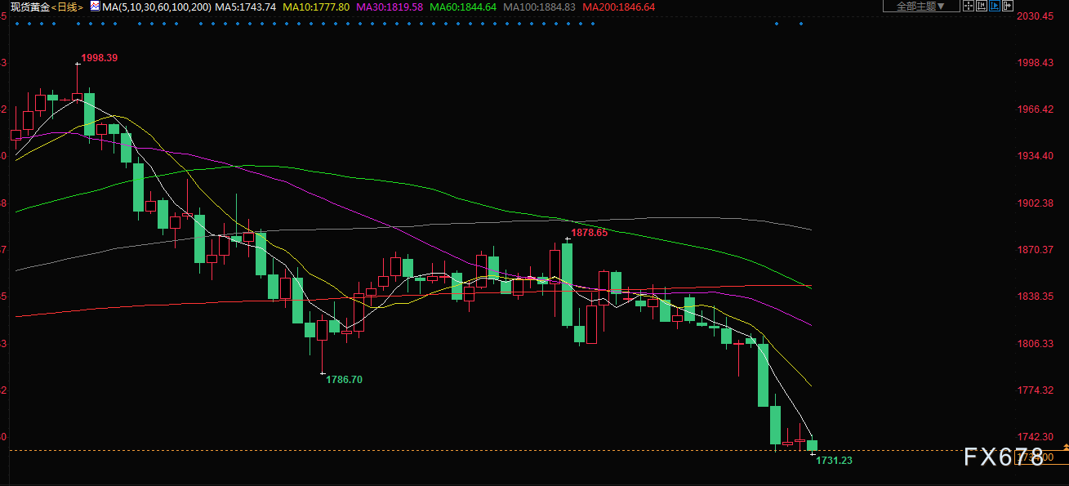Select the MA5:1743.74 label

tap(245, 7)
